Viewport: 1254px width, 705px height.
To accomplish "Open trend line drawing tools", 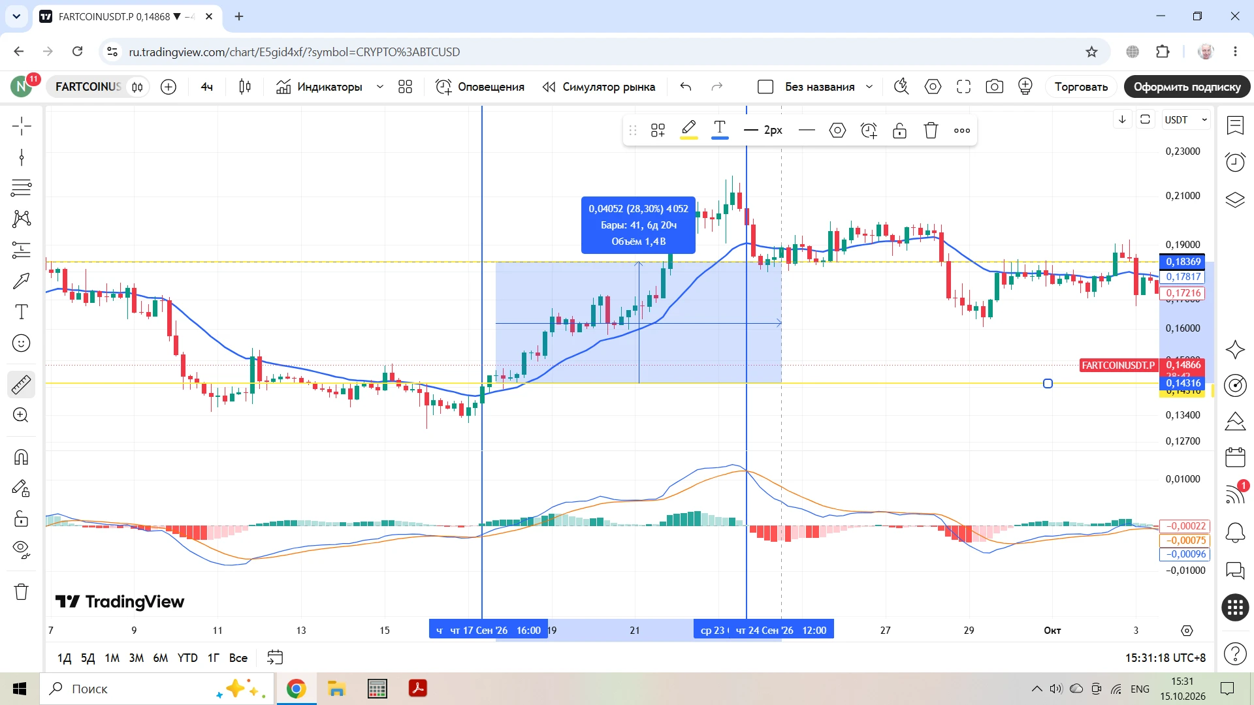I will pyautogui.click(x=22, y=157).
